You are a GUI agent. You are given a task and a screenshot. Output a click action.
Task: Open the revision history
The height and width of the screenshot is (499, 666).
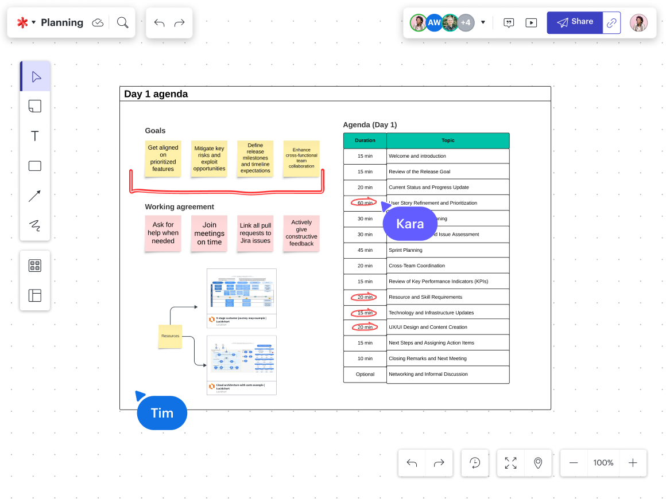point(475,463)
